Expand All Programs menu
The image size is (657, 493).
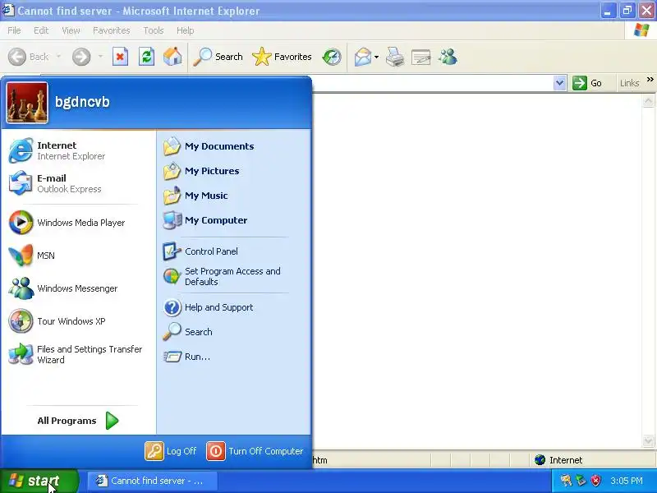[78, 421]
